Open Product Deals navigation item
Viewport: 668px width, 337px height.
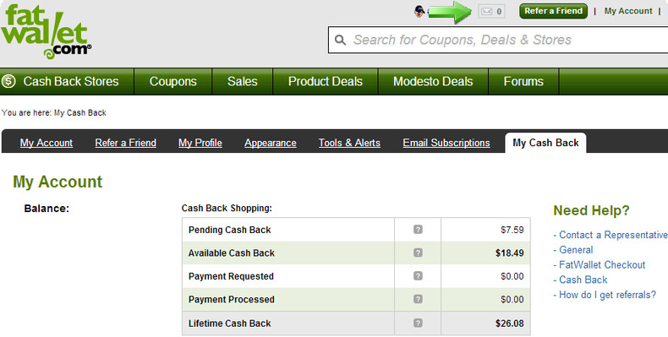click(x=325, y=81)
